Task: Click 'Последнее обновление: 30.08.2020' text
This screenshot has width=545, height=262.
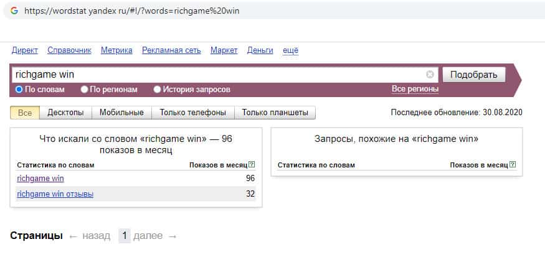Action: click(457, 113)
